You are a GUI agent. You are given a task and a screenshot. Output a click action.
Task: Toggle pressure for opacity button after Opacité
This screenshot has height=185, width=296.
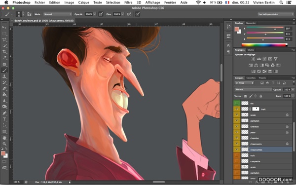(x=101, y=14)
